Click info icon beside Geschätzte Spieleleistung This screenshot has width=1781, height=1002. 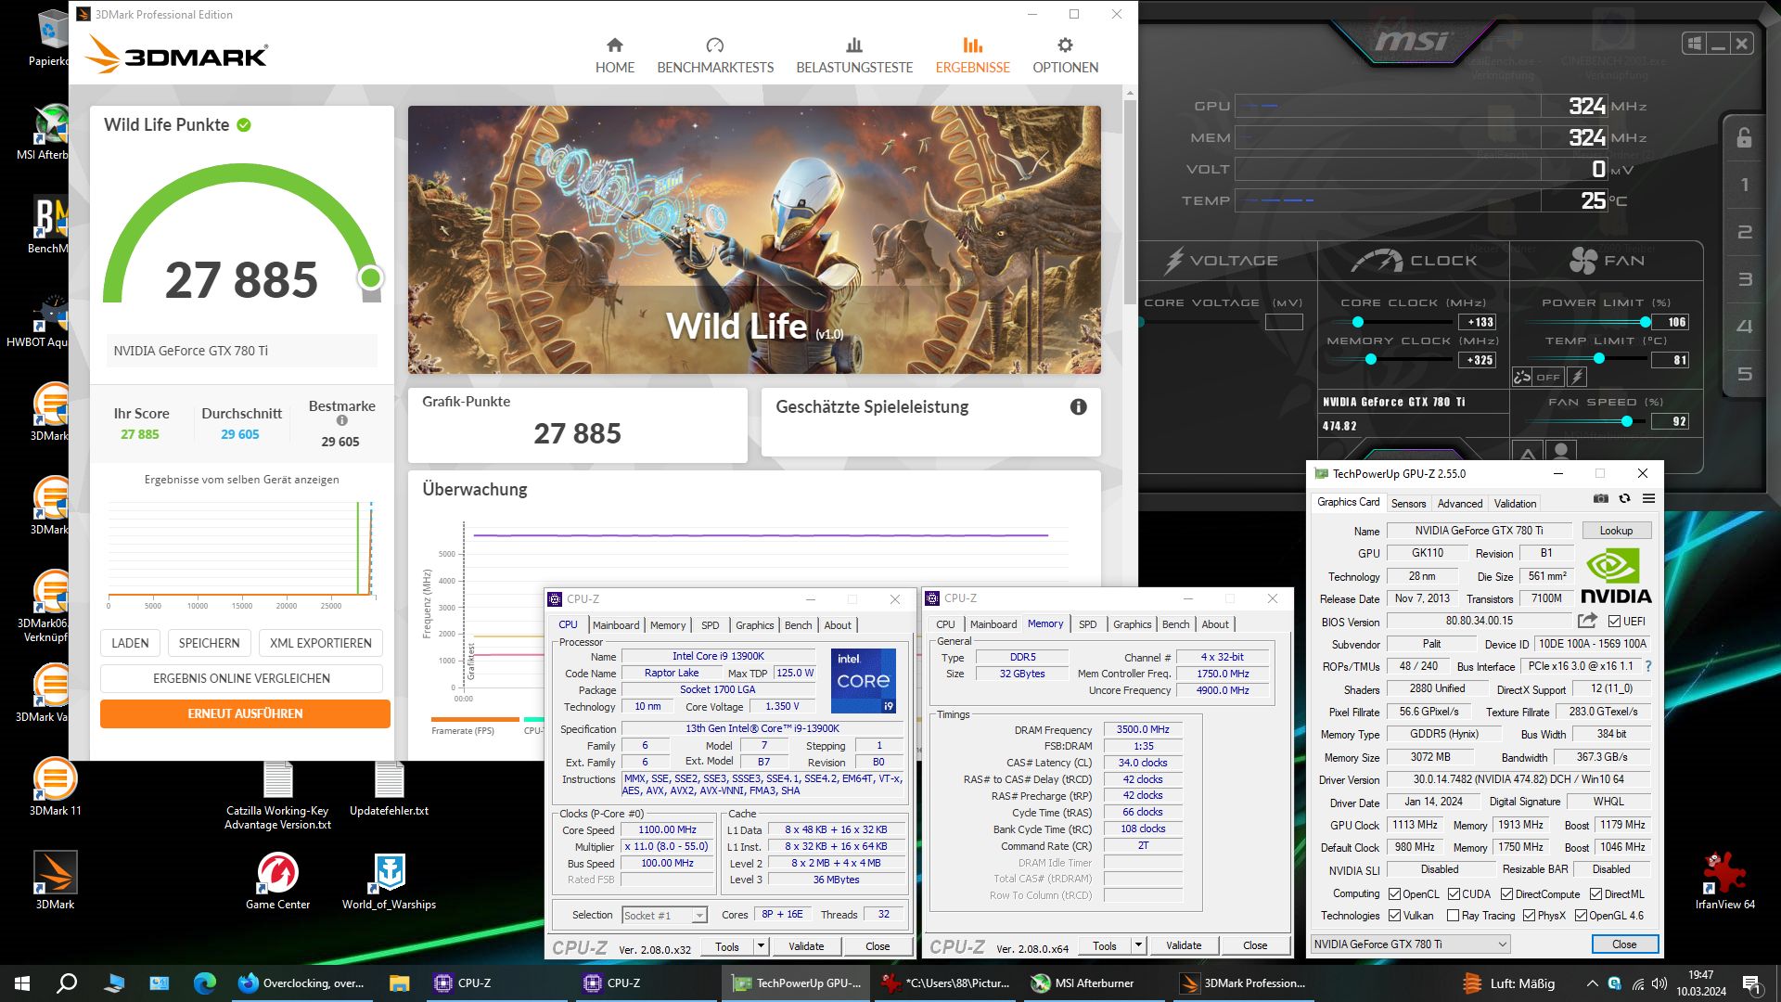coord(1078,406)
